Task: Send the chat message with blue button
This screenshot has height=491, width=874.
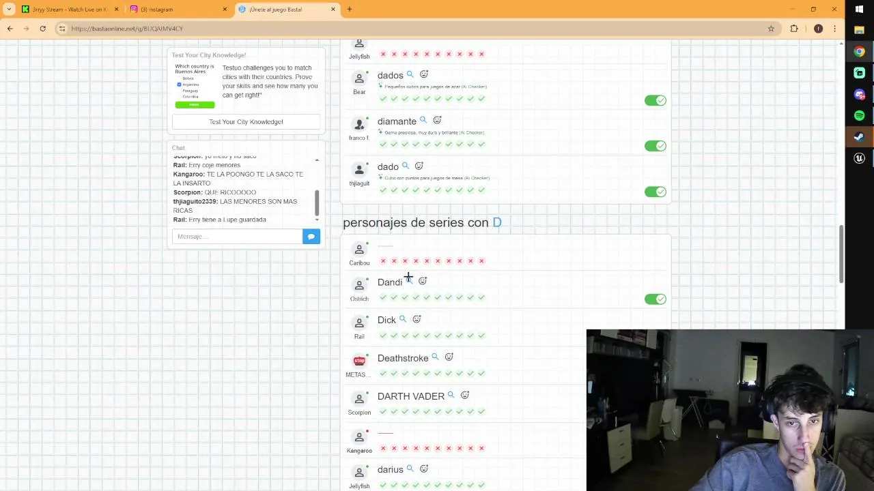Action: point(311,237)
